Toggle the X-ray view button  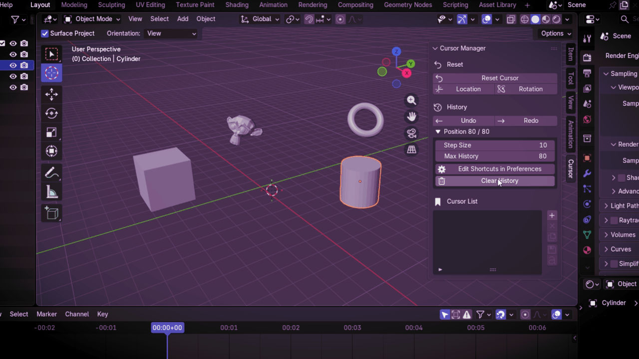tap(511, 19)
